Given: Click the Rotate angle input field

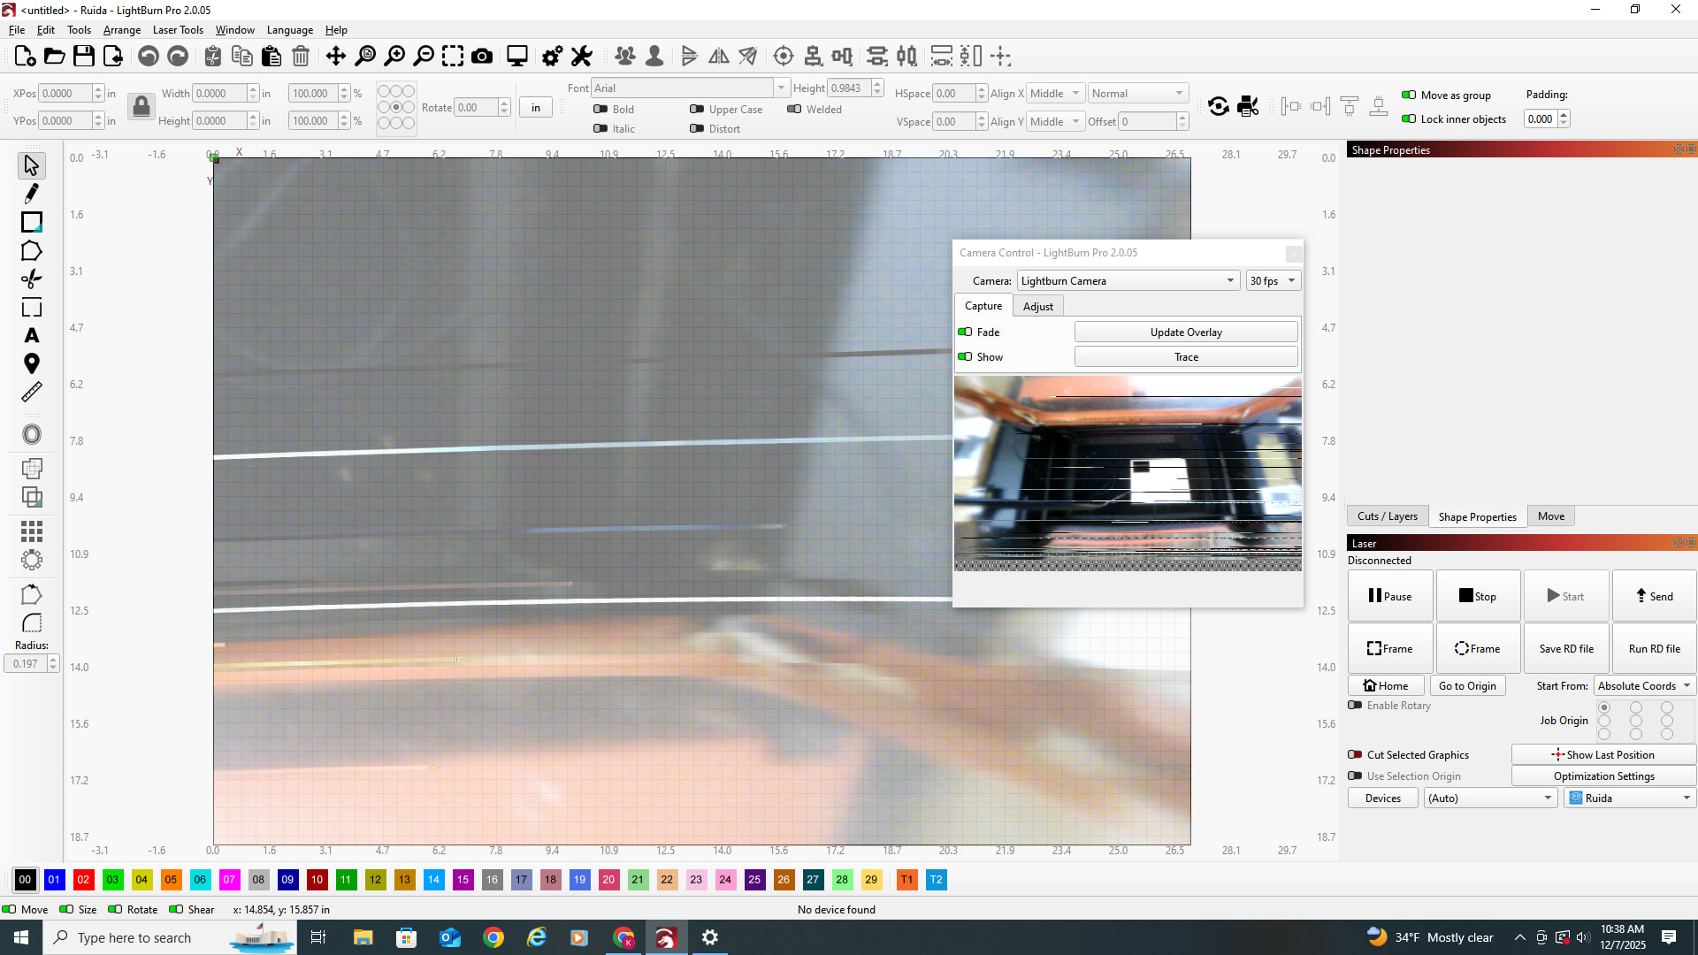Looking at the screenshot, I should coord(477,108).
